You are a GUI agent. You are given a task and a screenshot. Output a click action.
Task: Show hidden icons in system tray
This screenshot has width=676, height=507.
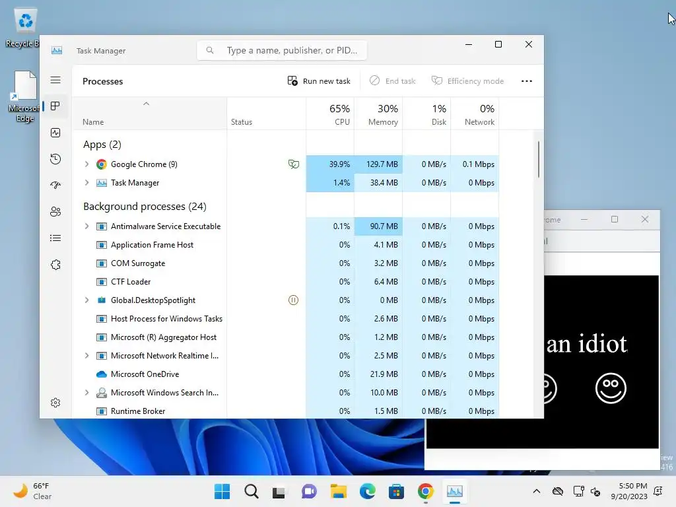coord(536,491)
